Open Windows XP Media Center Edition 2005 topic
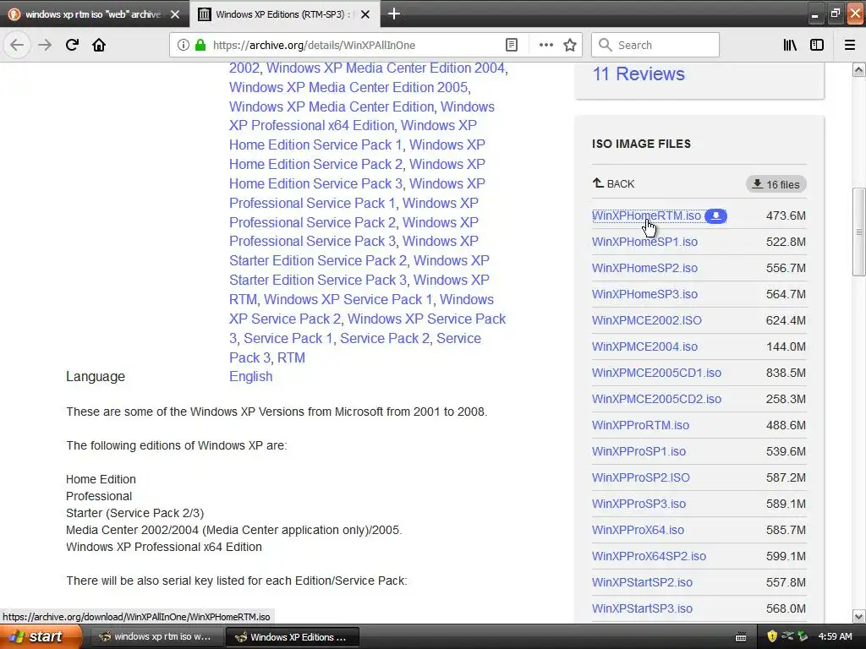 348,87
